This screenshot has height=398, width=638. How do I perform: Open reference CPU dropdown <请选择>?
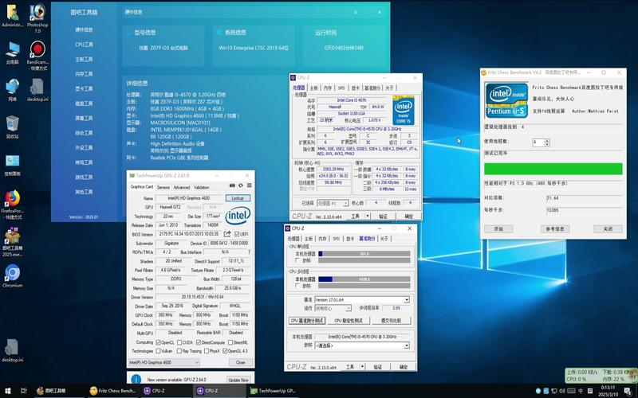pyautogui.click(x=362, y=345)
